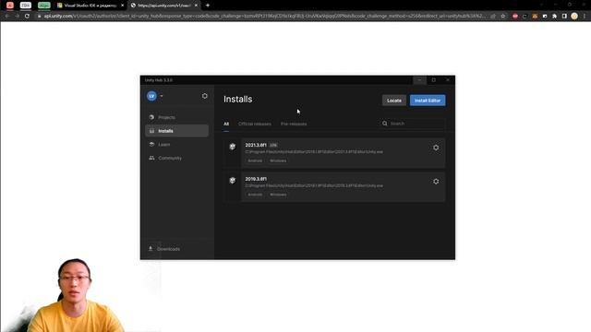Open Unity Hub preferences gear icon
This screenshot has height=332, width=591.
pos(204,96)
